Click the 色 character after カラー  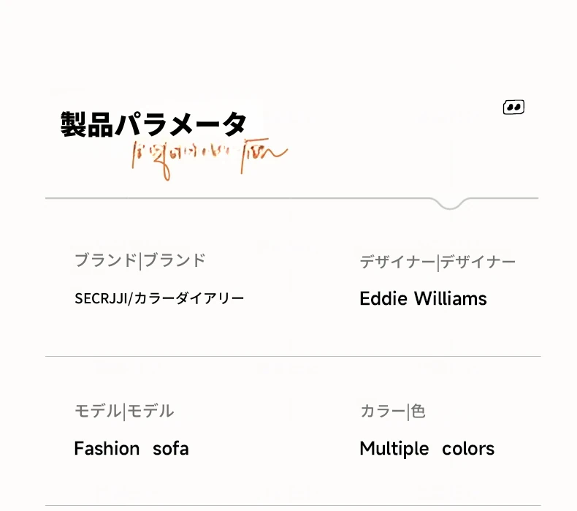coord(418,411)
